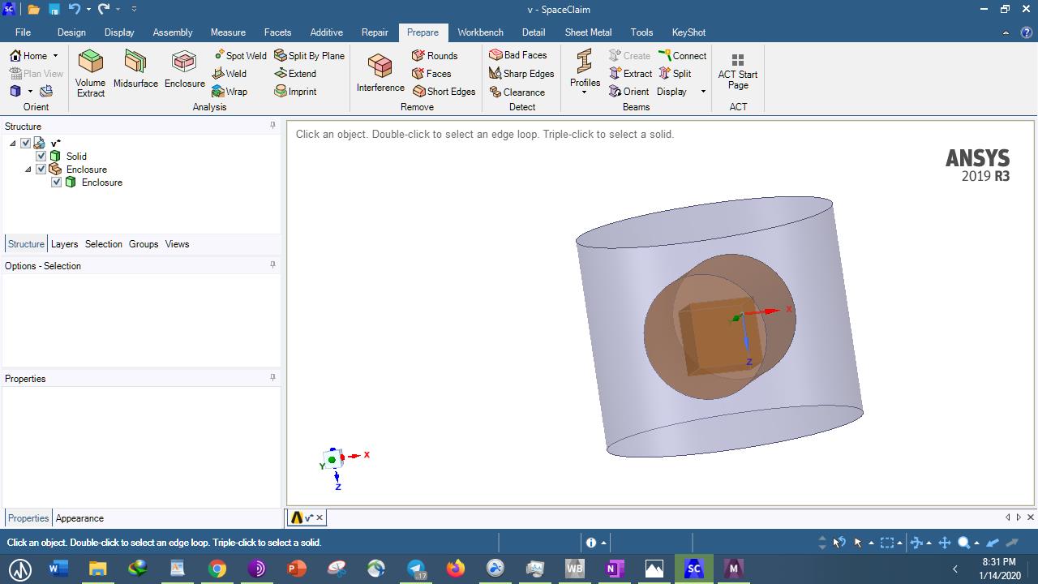Open the Home view dropdown arrow
The width and height of the screenshot is (1038, 584).
pyautogui.click(x=55, y=56)
